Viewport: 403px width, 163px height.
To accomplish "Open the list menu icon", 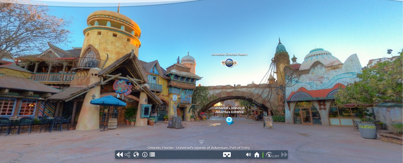I will (152, 155).
